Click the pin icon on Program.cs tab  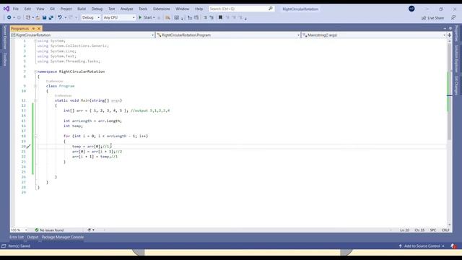tap(33, 29)
